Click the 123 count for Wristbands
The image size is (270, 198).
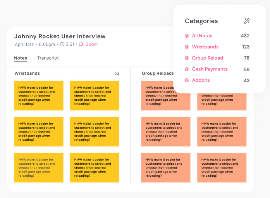pos(246,47)
